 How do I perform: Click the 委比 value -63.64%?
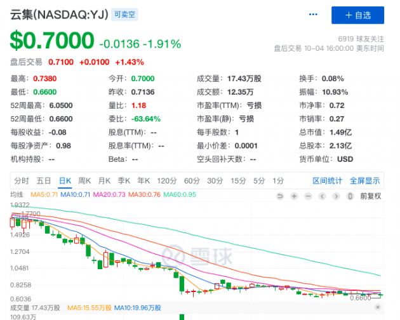click(x=146, y=119)
